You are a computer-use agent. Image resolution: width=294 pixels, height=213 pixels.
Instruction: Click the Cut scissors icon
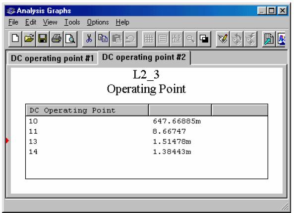coord(89,39)
